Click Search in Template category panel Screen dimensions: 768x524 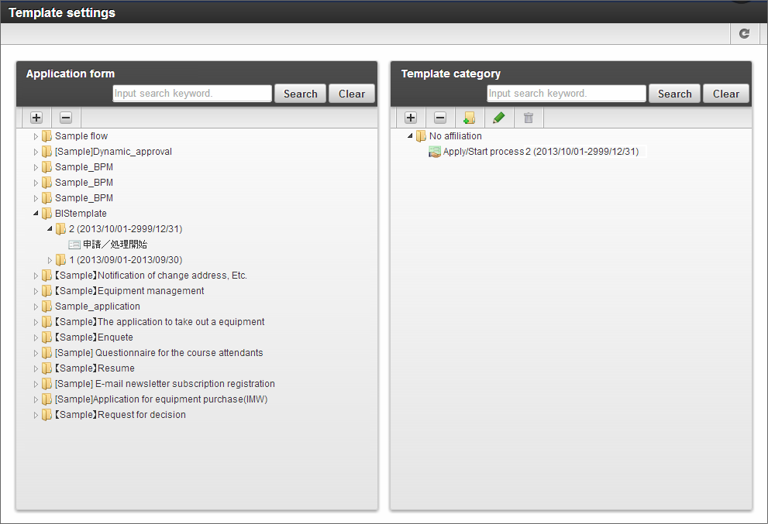(x=674, y=94)
